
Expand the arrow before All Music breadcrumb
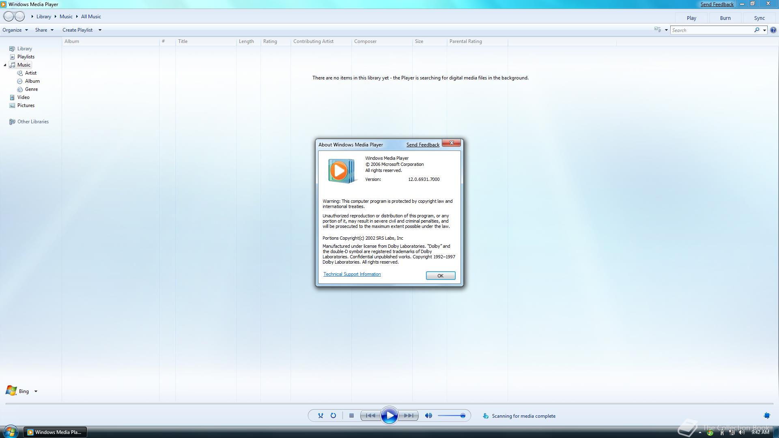[x=77, y=17]
